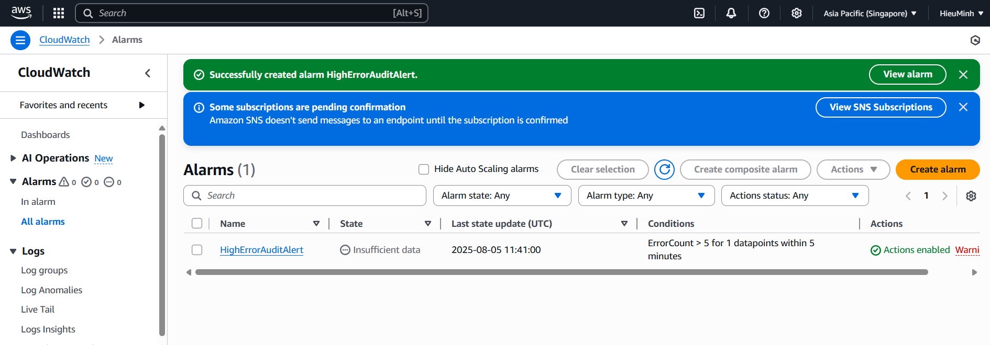The image size is (990, 345).
Task: Collapse the CloudWatch side panel arrow
Action: (148, 73)
